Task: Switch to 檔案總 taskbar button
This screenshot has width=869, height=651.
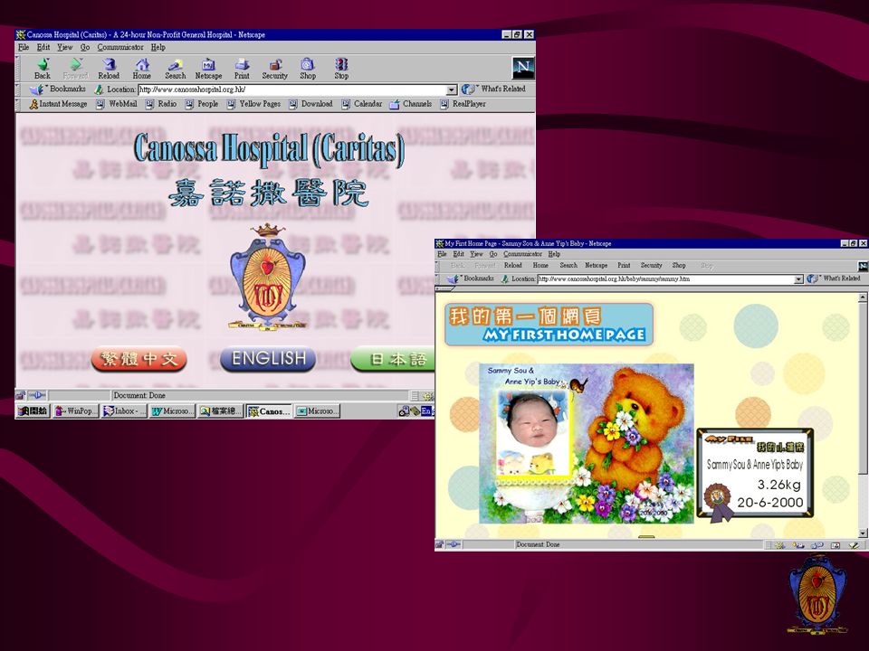Action: pyautogui.click(x=220, y=411)
